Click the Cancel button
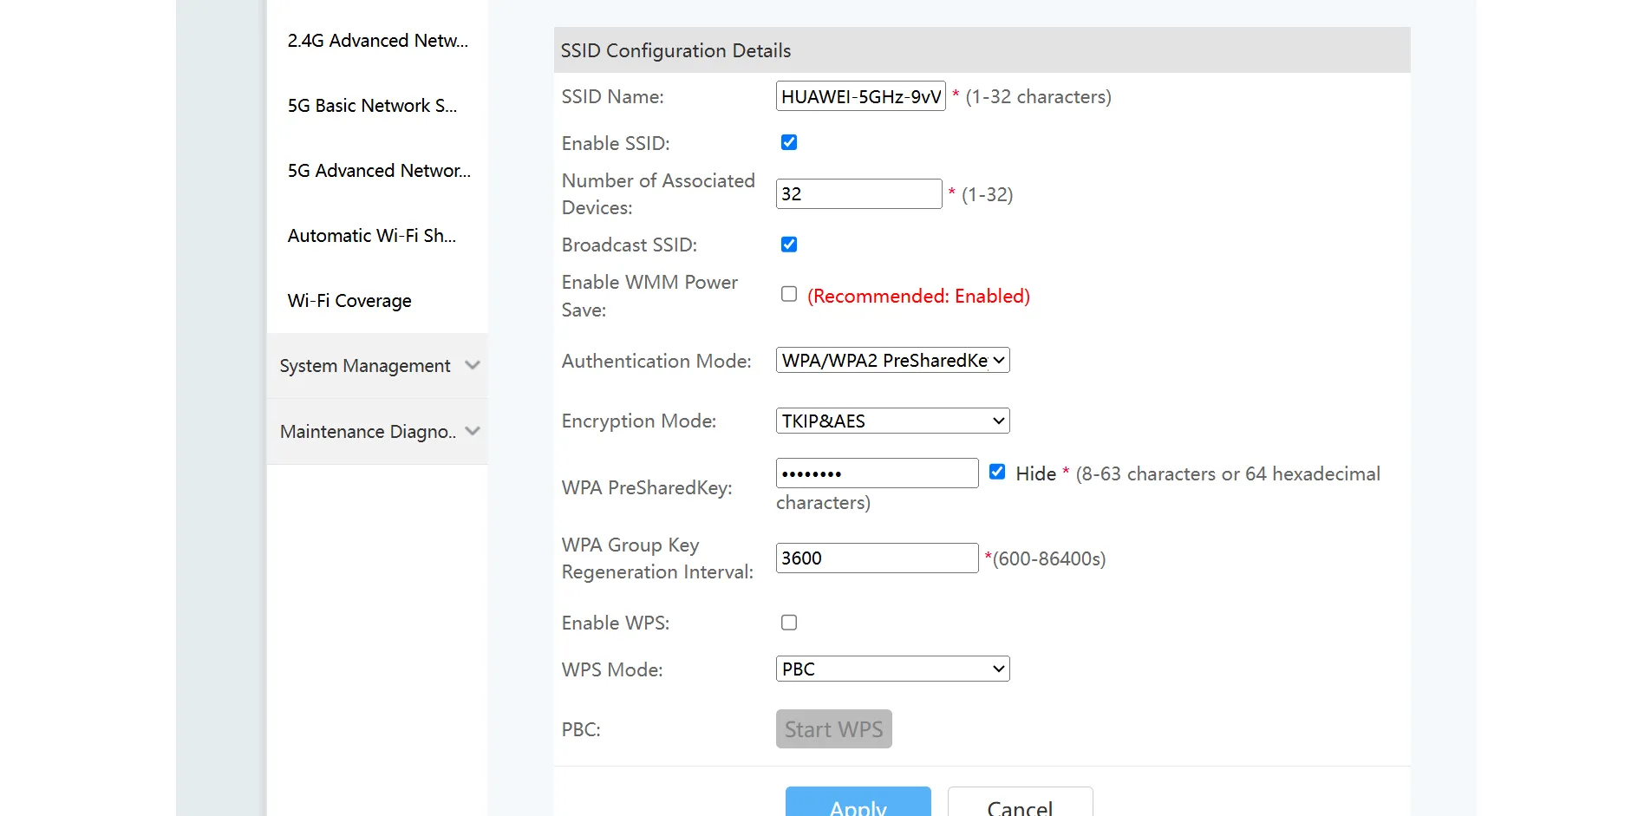 click(x=1020, y=803)
